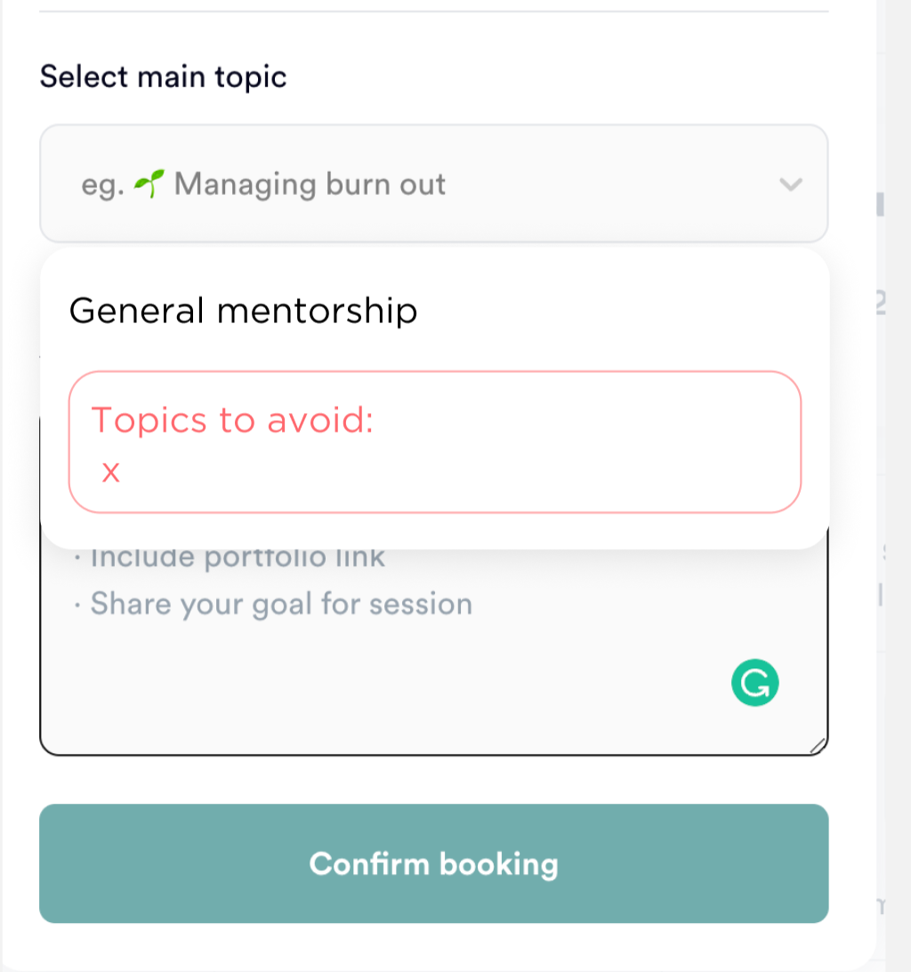Click the gray scrollbar thumb at right edge
Viewport: 911px width, 972px height.
(x=881, y=203)
